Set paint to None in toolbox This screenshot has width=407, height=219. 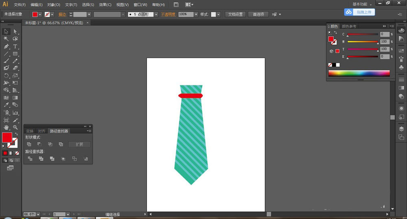click(x=17, y=153)
